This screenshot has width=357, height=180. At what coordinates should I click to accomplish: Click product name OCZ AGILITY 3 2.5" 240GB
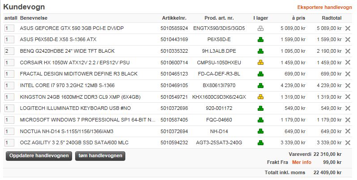tap(74, 143)
